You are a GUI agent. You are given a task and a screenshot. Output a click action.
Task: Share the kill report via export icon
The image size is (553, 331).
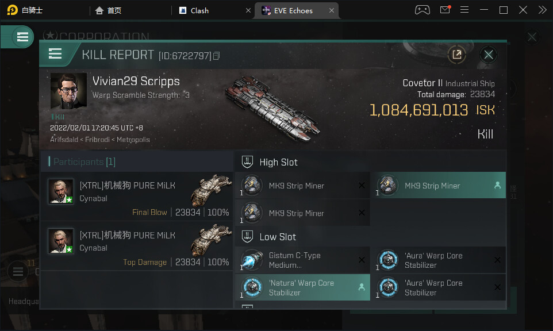pyautogui.click(x=456, y=55)
